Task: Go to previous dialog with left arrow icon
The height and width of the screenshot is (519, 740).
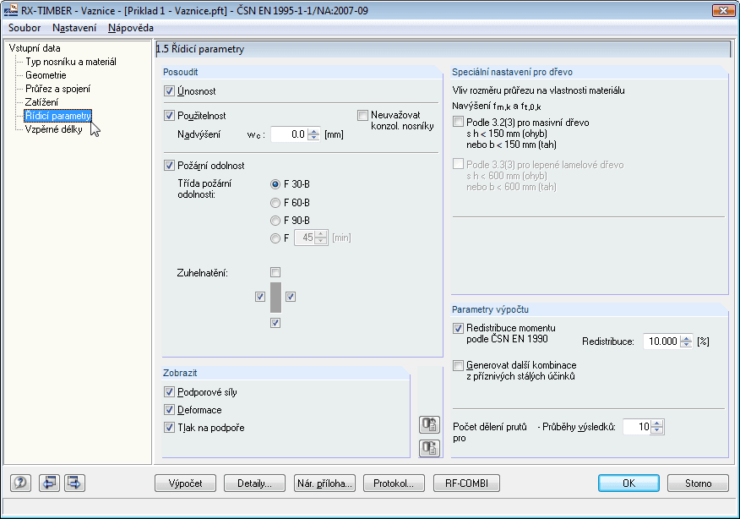Action: tap(51, 483)
